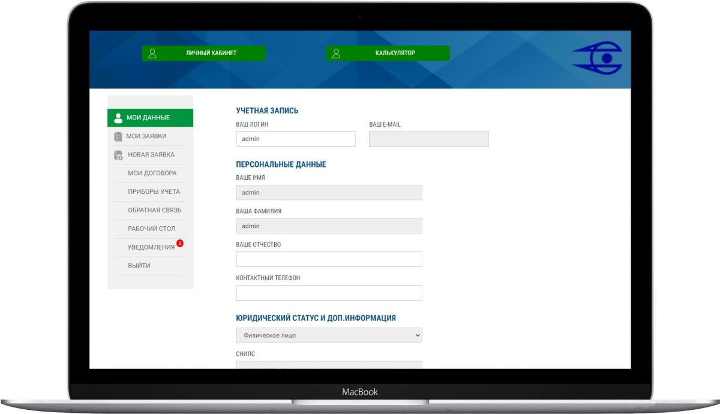720x414 pixels.
Task: Click the Юридический статус и доп.информация heading
Action: [x=316, y=318]
